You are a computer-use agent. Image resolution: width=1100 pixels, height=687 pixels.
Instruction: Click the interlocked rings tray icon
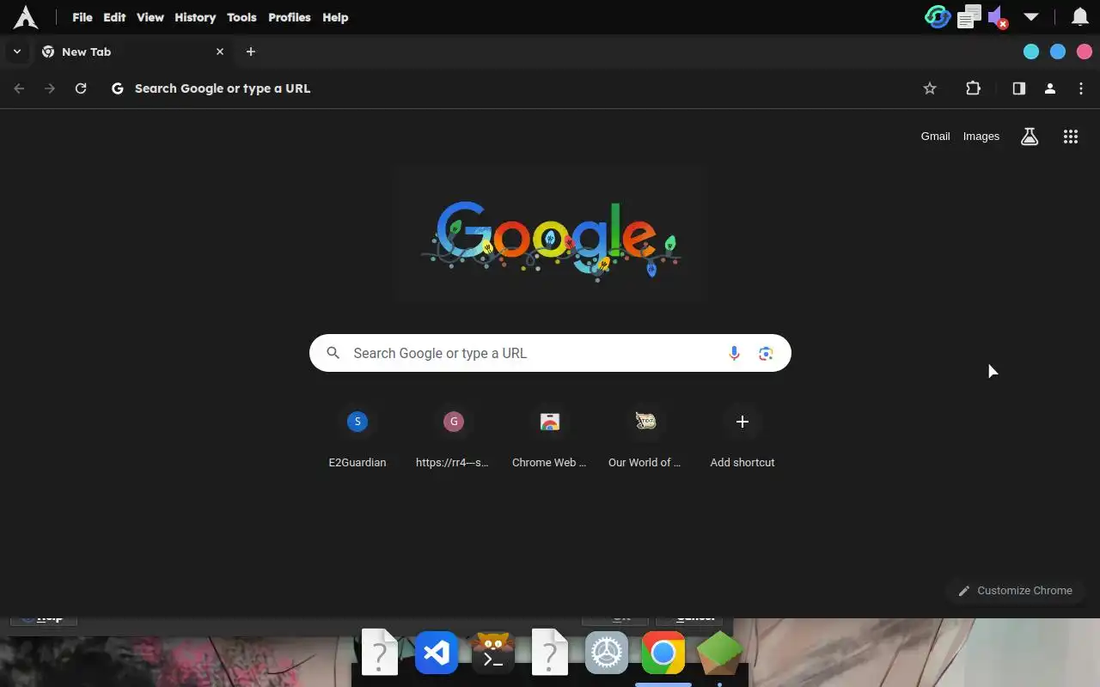click(938, 17)
